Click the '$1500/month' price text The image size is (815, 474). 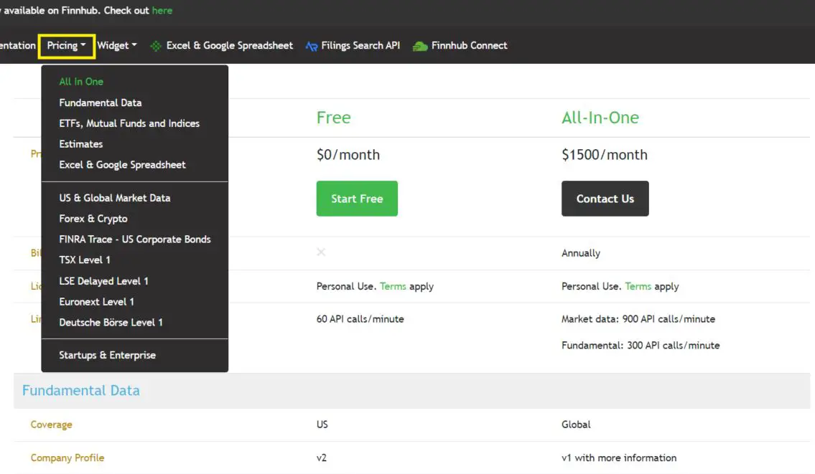click(x=605, y=155)
